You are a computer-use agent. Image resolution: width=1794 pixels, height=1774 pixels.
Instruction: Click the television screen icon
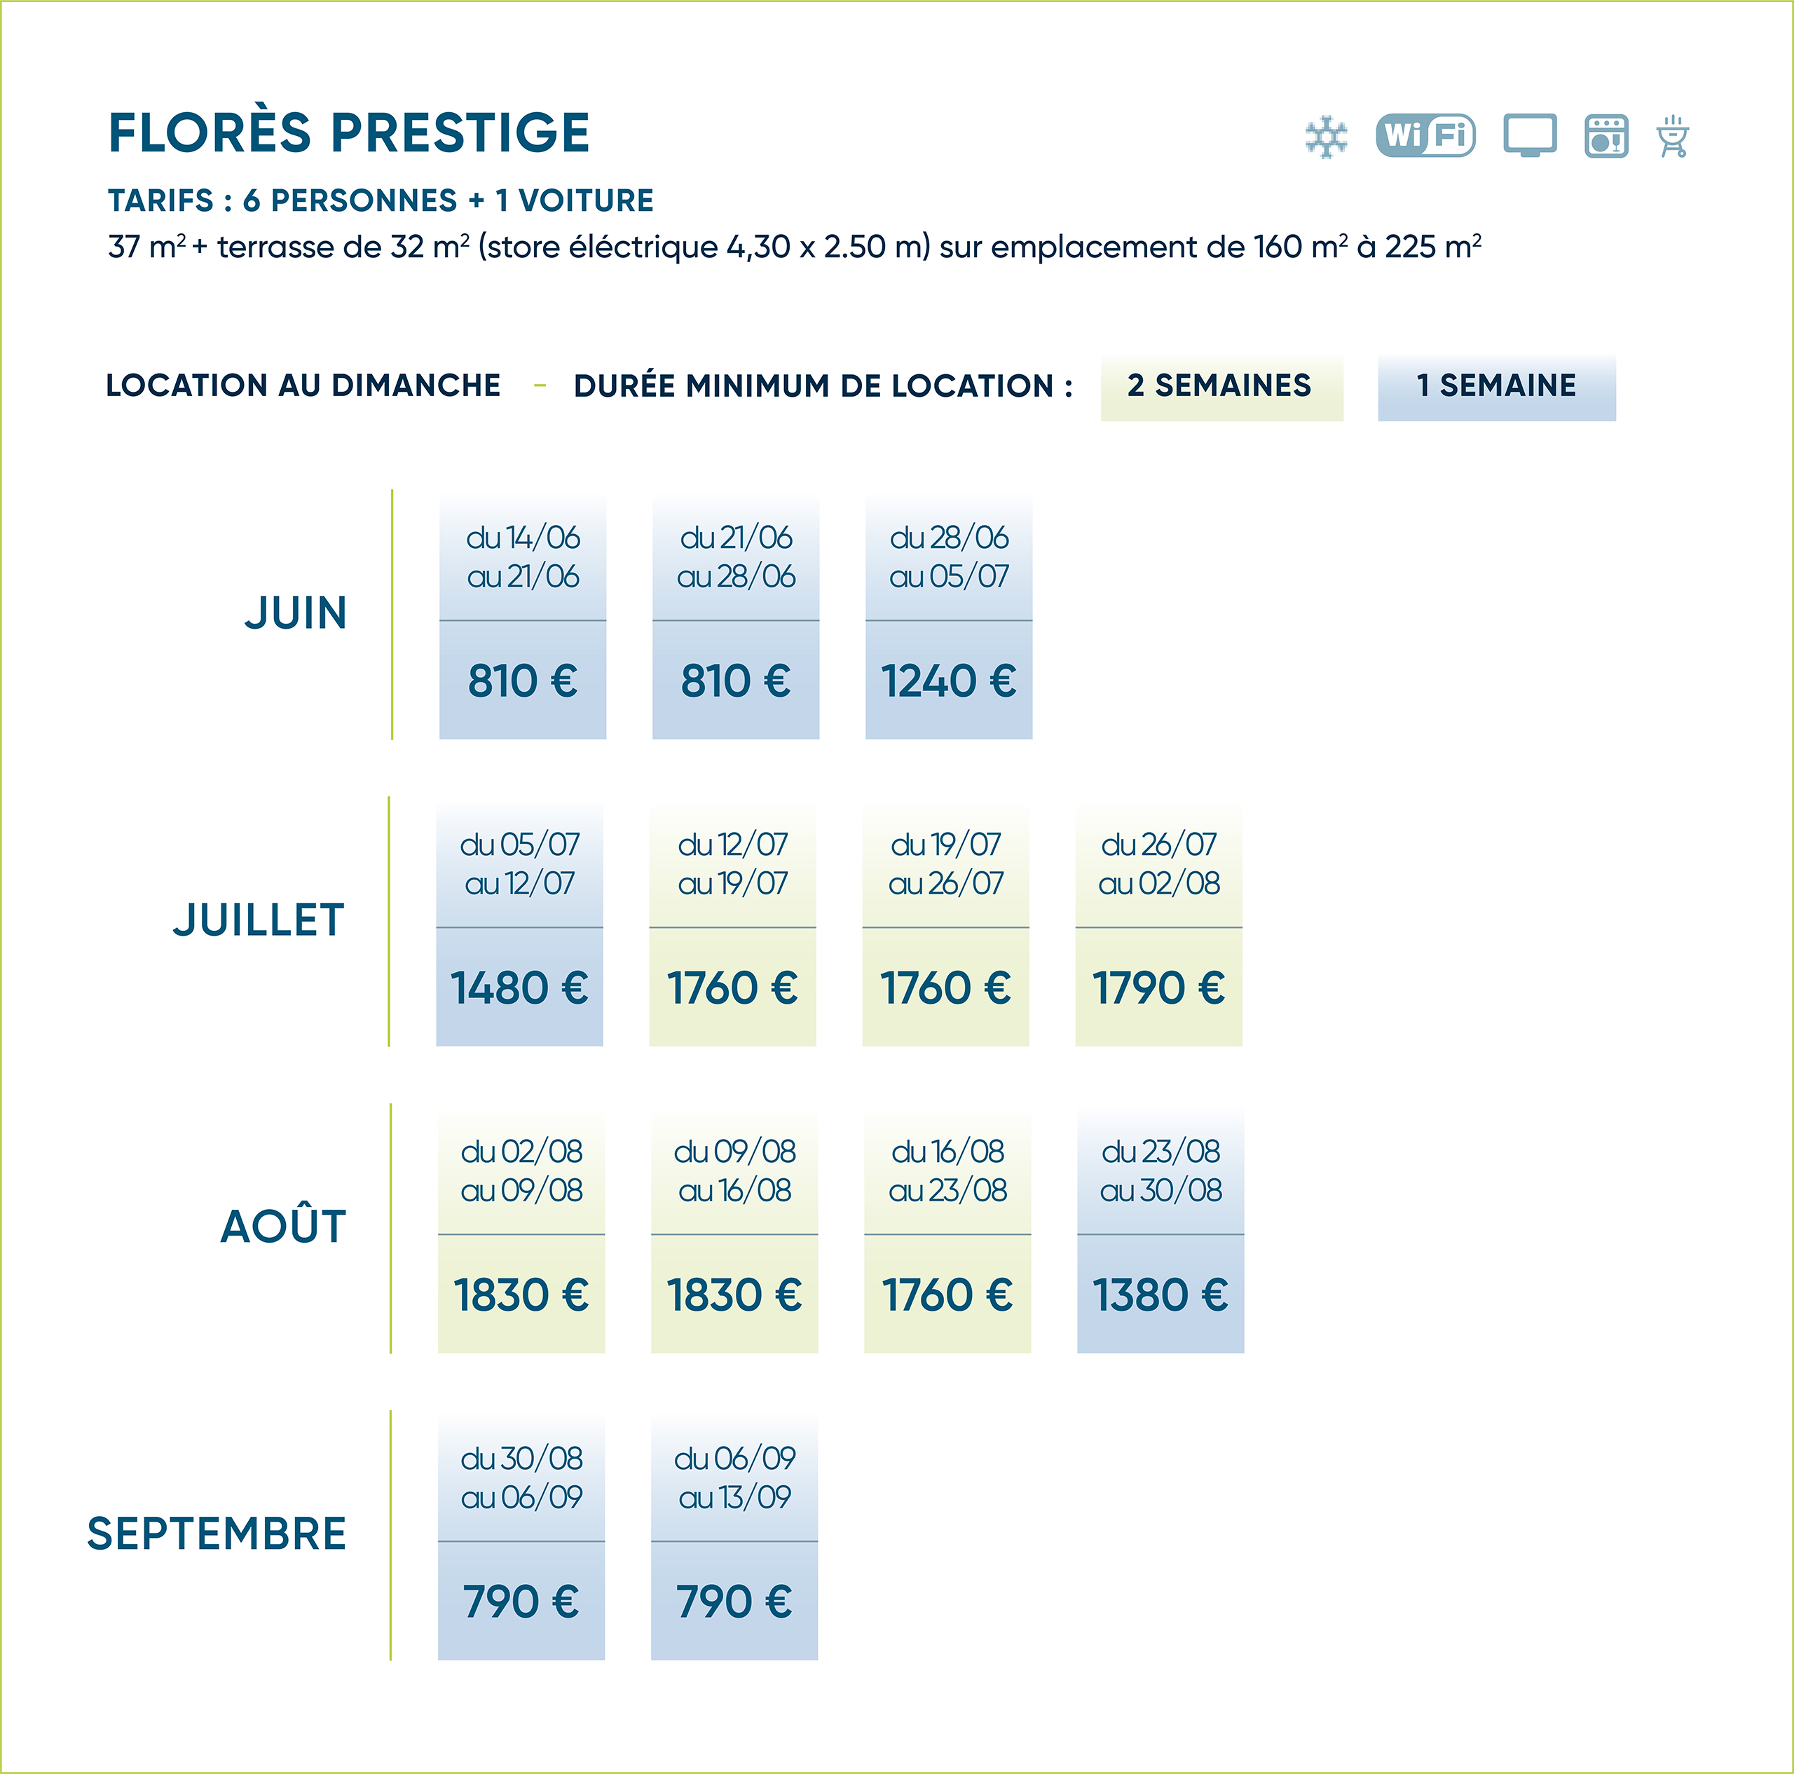[x=1529, y=137]
